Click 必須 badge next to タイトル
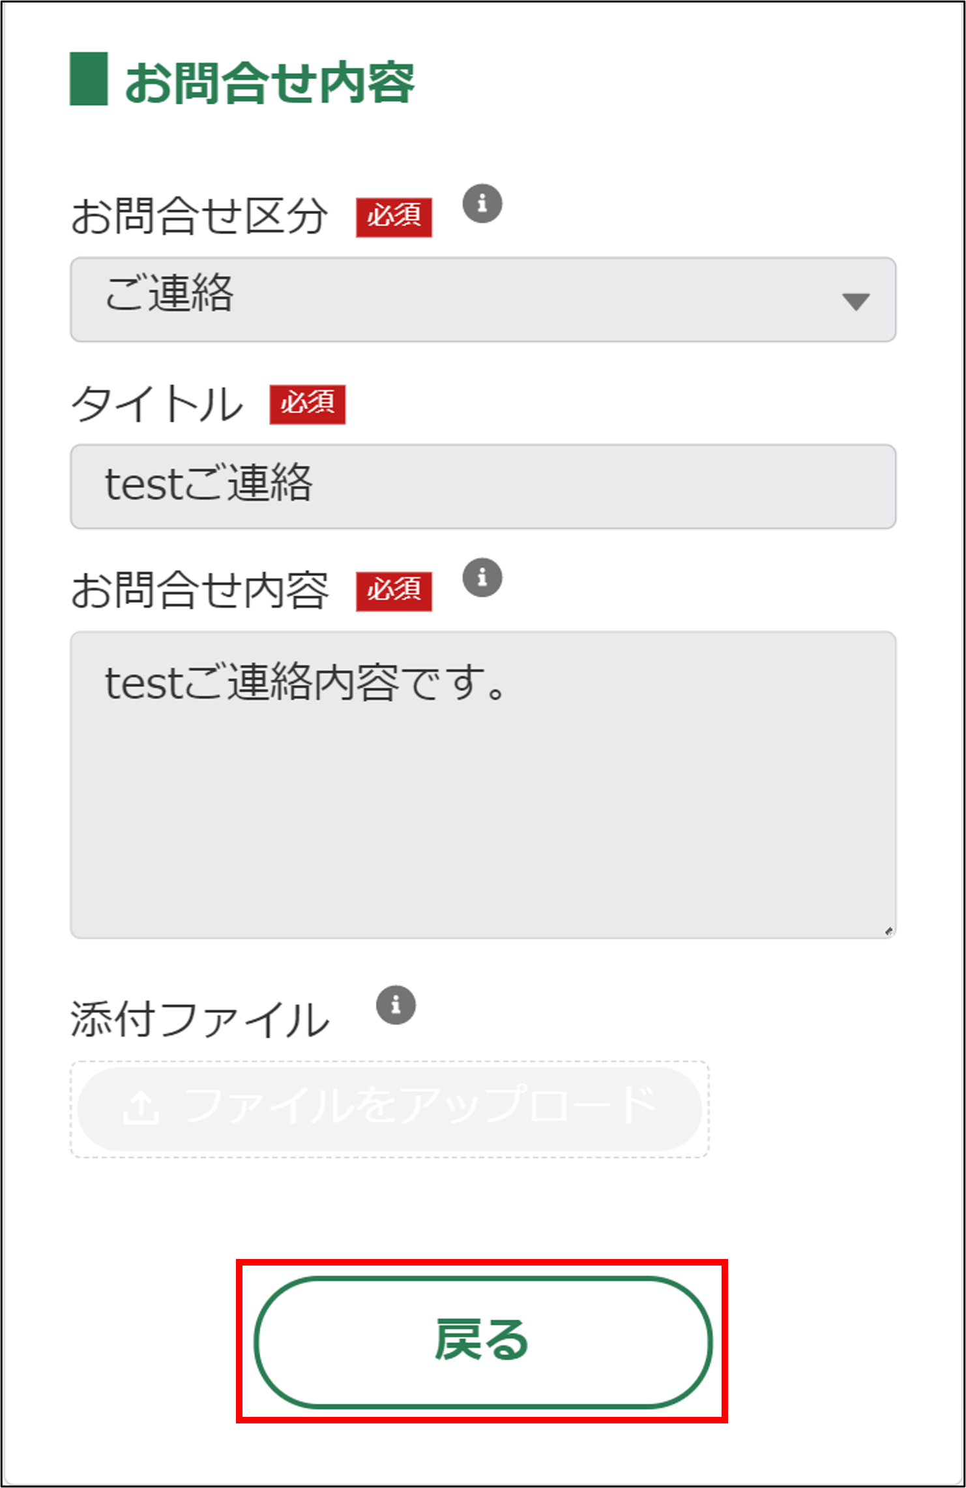This screenshot has width=966, height=1488. pyautogui.click(x=308, y=404)
